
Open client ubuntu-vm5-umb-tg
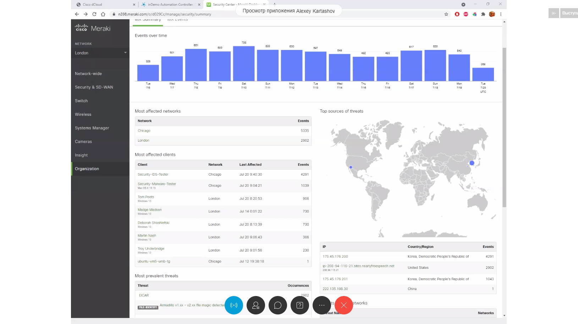click(x=154, y=261)
